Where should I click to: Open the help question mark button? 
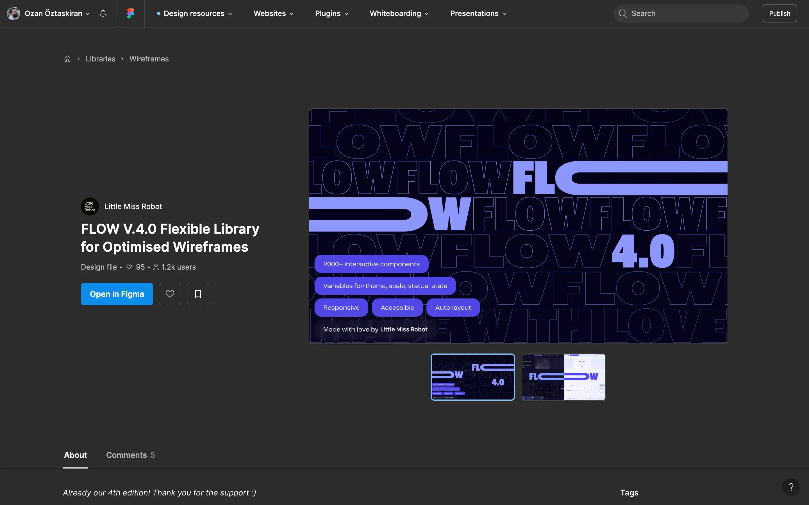point(791,487)
